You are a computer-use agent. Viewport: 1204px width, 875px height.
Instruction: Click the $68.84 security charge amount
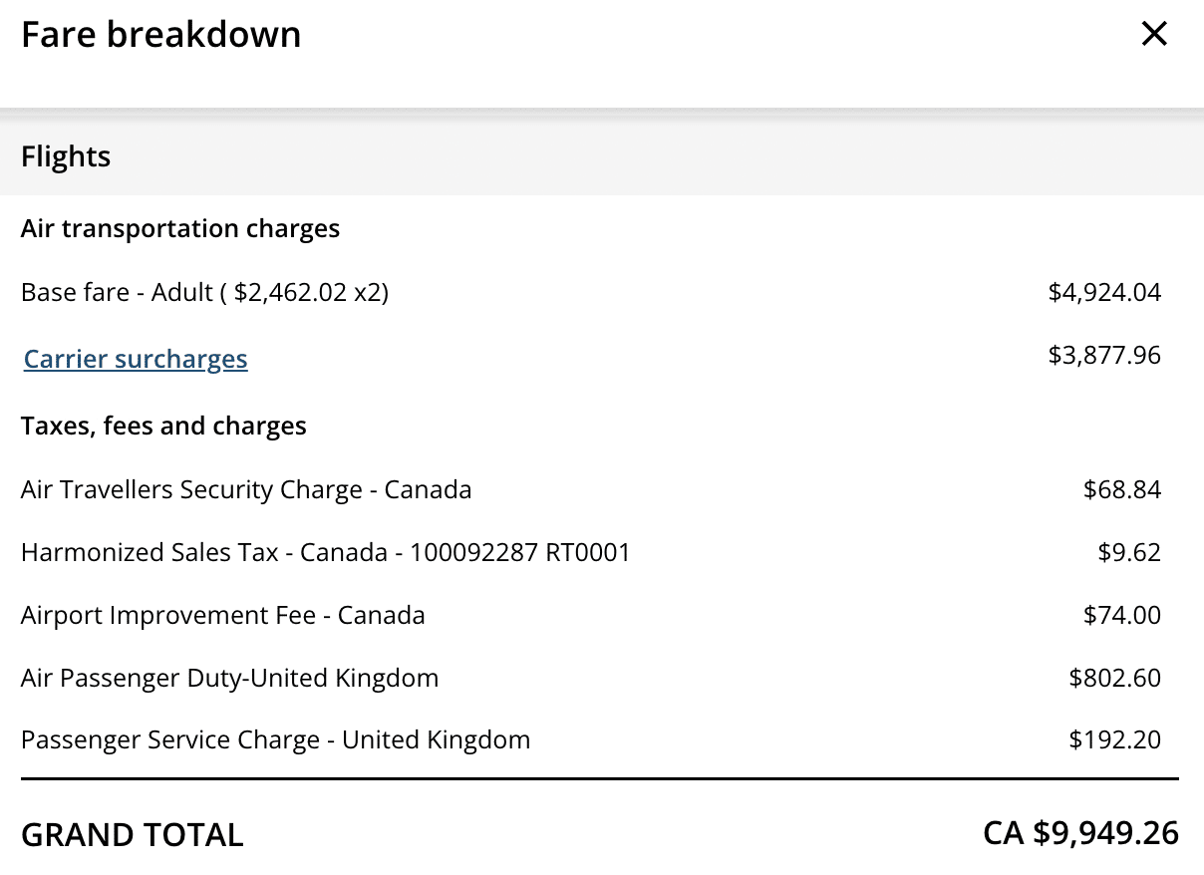click(x=1122, y=489)
